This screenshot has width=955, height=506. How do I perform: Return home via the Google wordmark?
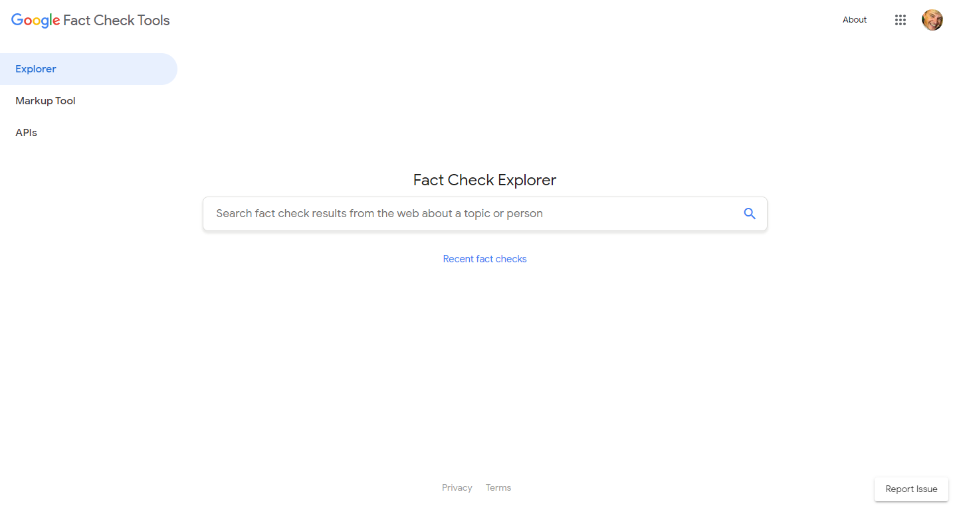(35, 21)
